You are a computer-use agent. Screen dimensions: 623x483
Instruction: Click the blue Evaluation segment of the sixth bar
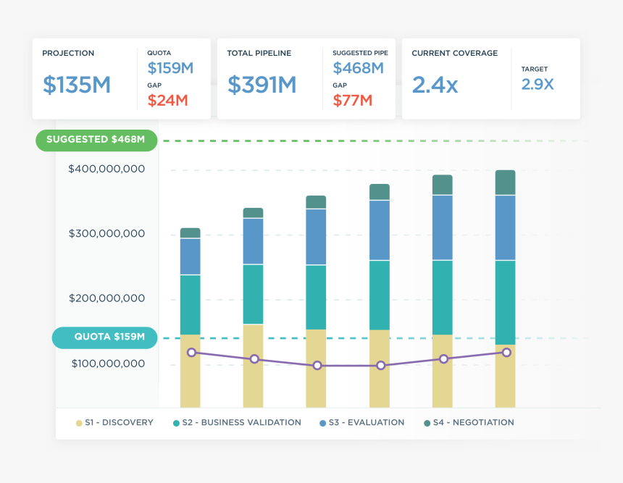pyautogui.click(x=505, y=227)
